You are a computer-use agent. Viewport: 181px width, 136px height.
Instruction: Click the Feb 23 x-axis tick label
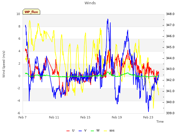point(148,117)
